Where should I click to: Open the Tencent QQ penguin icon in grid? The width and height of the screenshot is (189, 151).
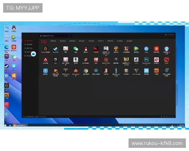85,49
